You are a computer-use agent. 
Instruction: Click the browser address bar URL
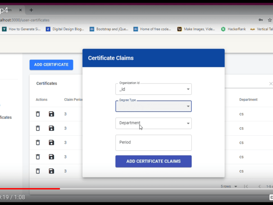click(25, 20)
